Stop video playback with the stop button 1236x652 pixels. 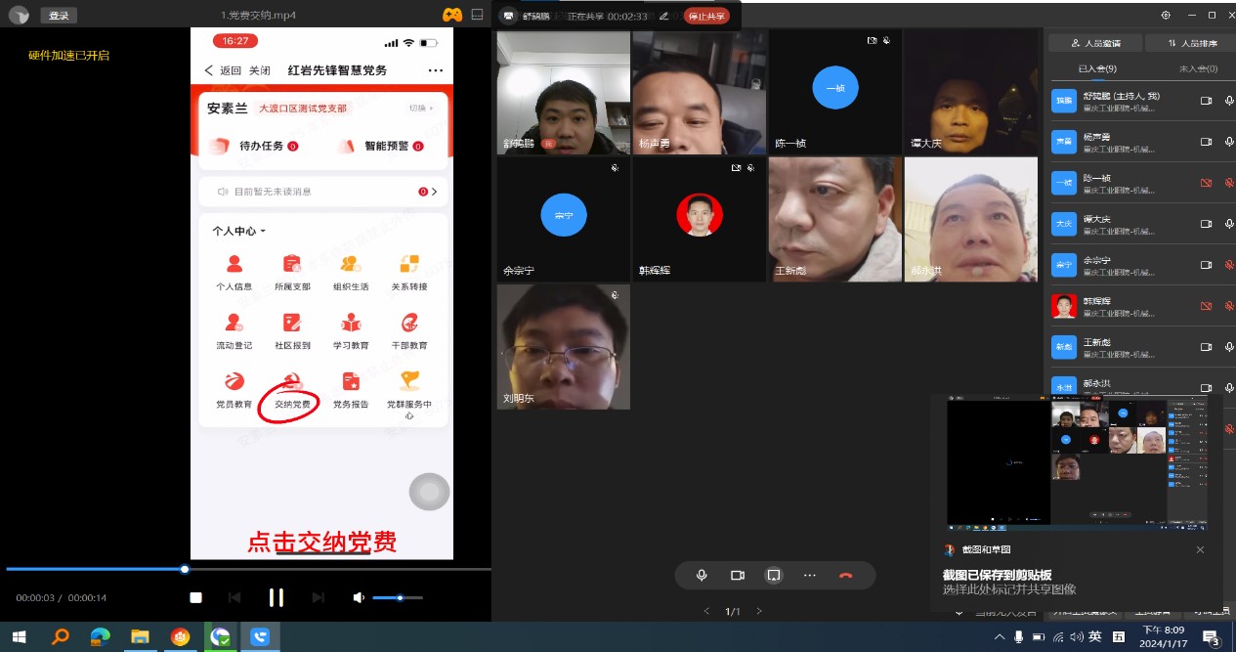coord(195,597)
